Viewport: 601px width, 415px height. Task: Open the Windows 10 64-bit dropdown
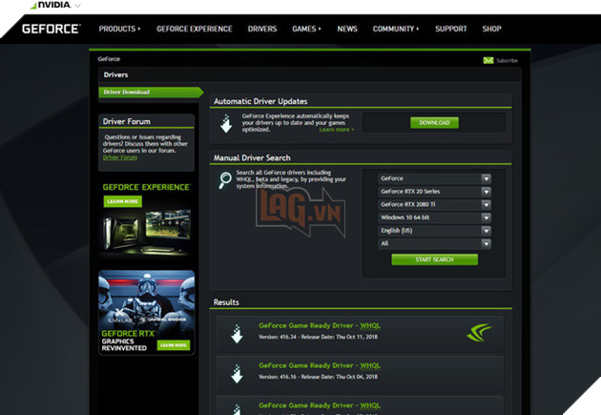tap(434, 218)
